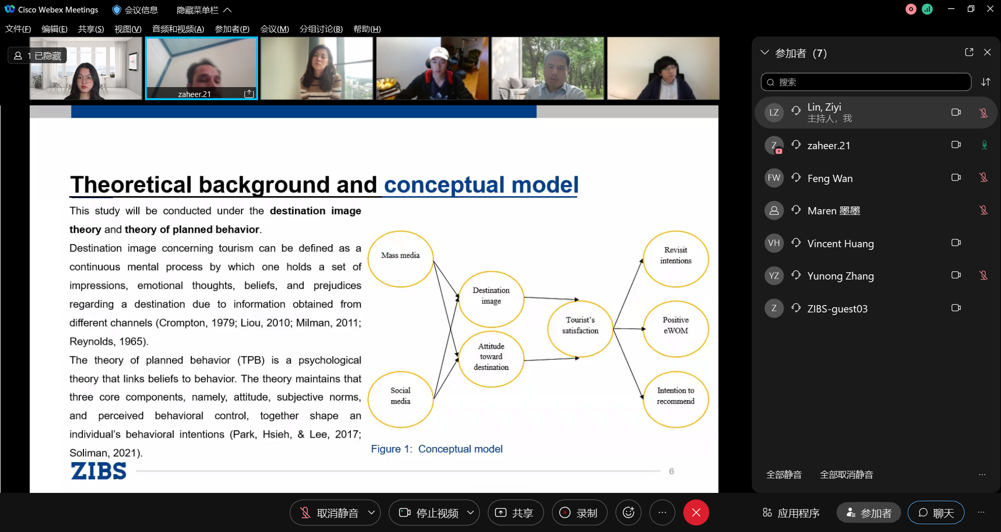Image resolution: width=1001 pixels, height=532 pixels.
Task: Unmute microphone with 取消静音 button
Action: click(328, 513)
